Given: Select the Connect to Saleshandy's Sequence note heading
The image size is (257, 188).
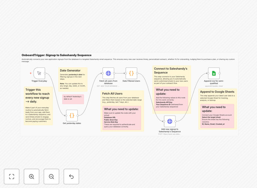Looking at the screenshot, I should (x=170, y=71).
